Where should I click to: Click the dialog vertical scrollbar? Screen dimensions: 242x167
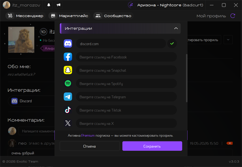[186, 78]
